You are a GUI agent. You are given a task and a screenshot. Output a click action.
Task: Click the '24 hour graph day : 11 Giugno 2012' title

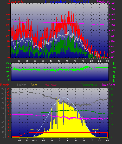click(67, 2)
